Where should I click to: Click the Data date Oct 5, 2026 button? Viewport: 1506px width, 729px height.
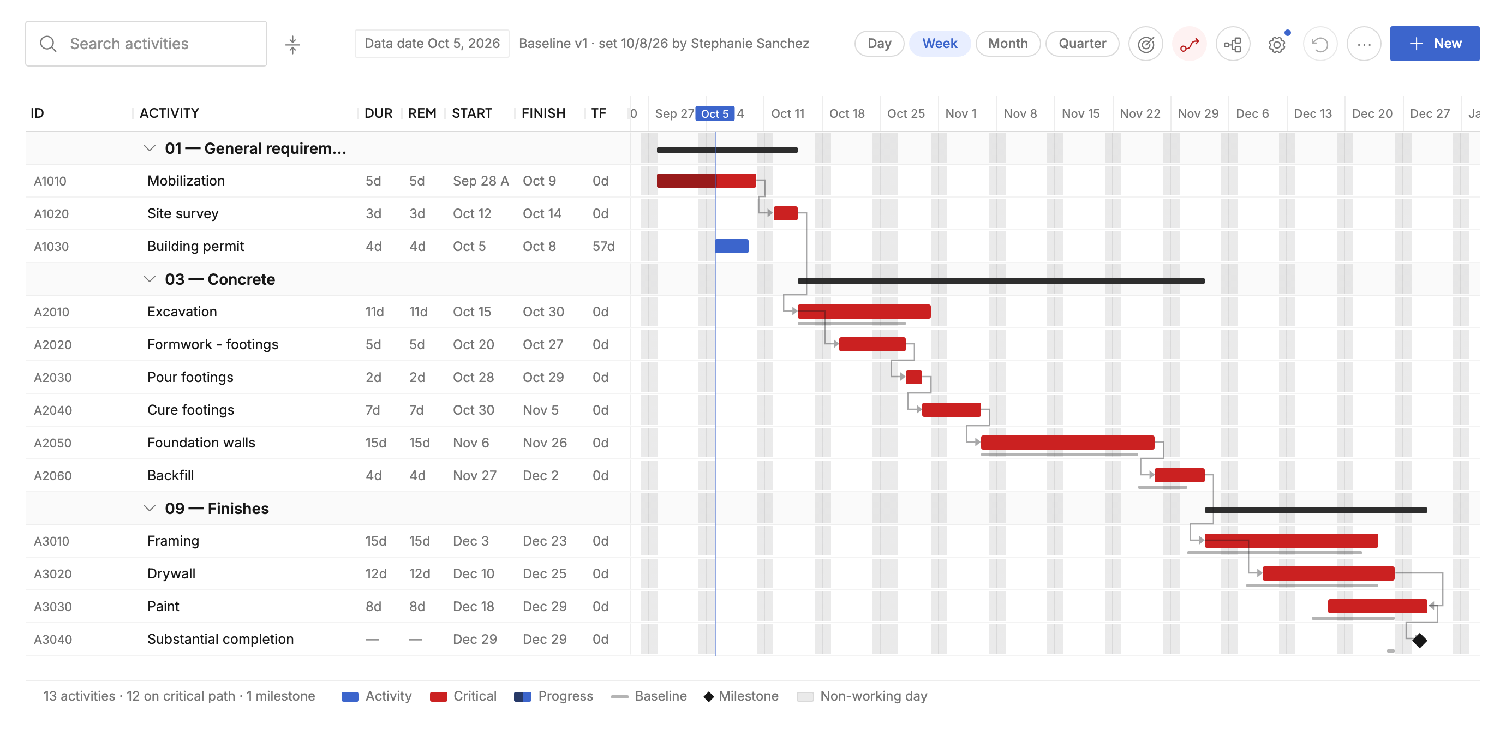432,44
